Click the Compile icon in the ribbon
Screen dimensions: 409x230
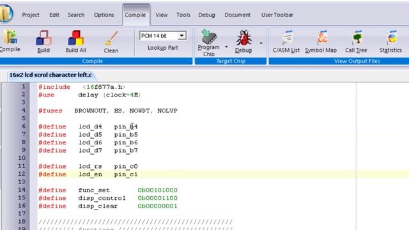[10, 37]
